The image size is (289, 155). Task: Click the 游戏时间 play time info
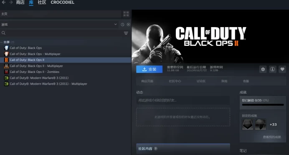[216, 69]
